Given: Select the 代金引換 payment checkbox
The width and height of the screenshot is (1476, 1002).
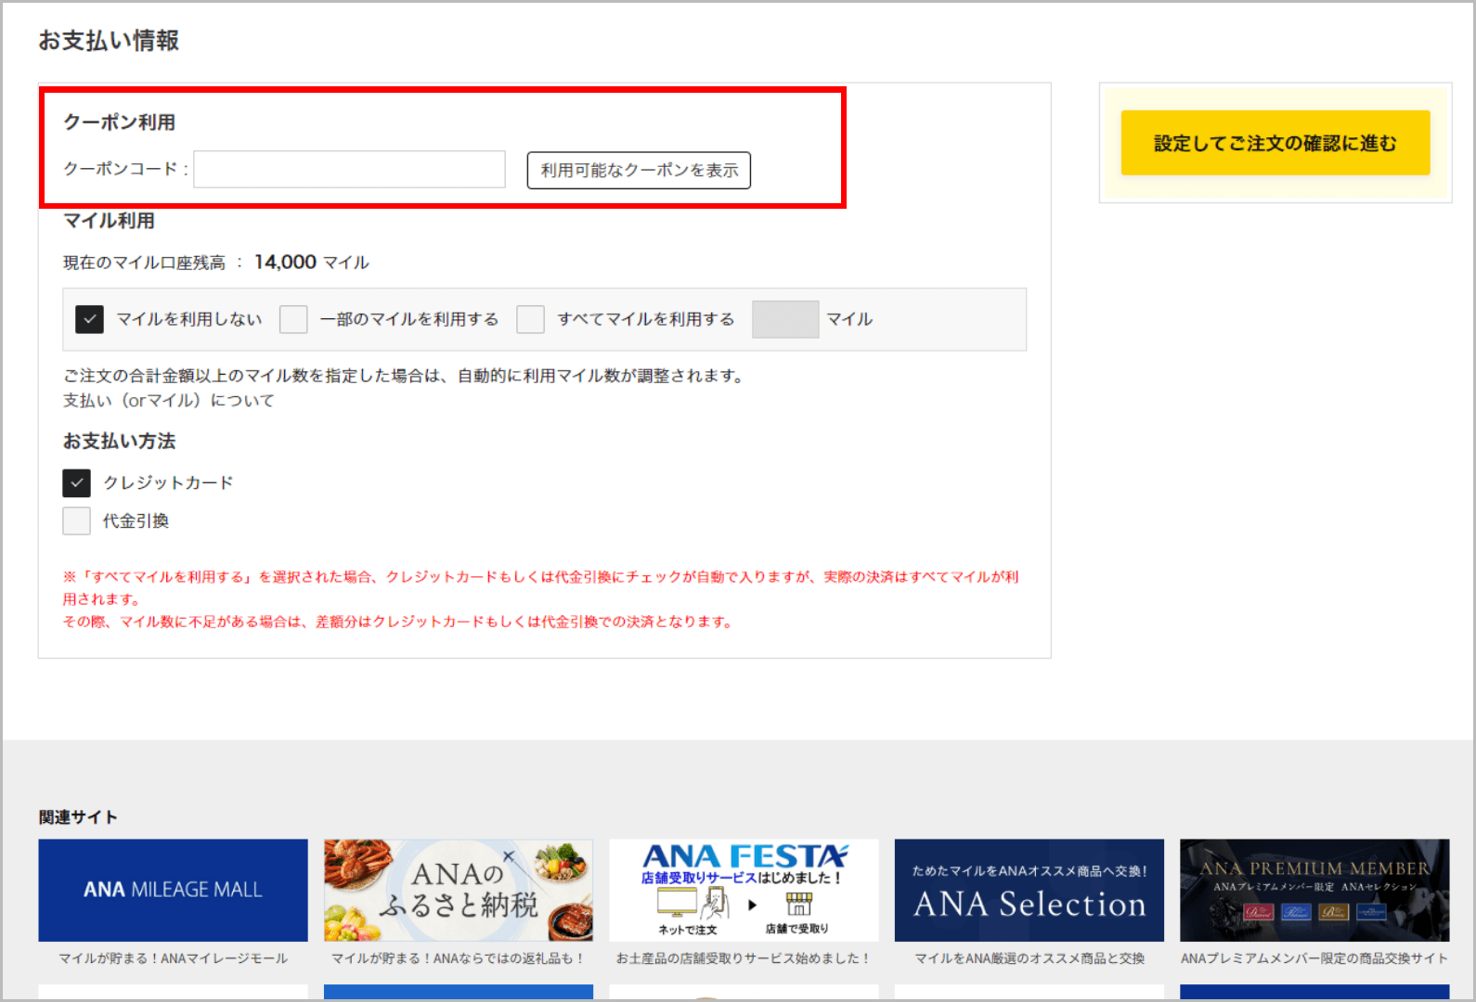Looking at the screenshot, I should [77, 520].
